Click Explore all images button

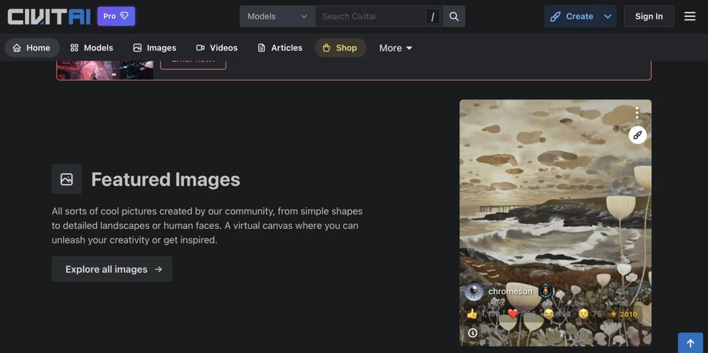112,269
